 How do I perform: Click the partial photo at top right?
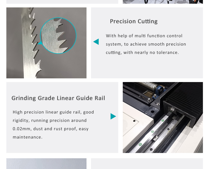[163, 2]
